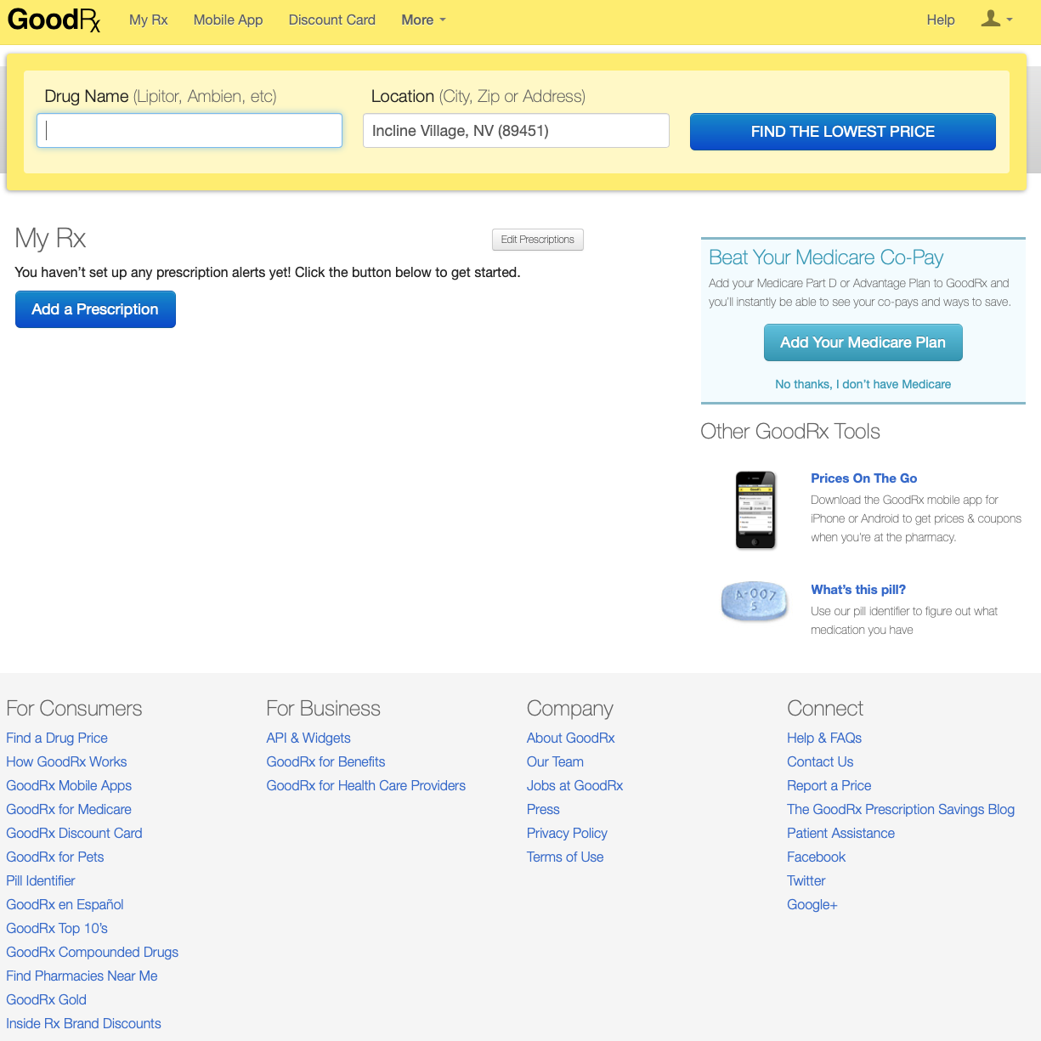Open GoodRx for Benefits link

325,761
